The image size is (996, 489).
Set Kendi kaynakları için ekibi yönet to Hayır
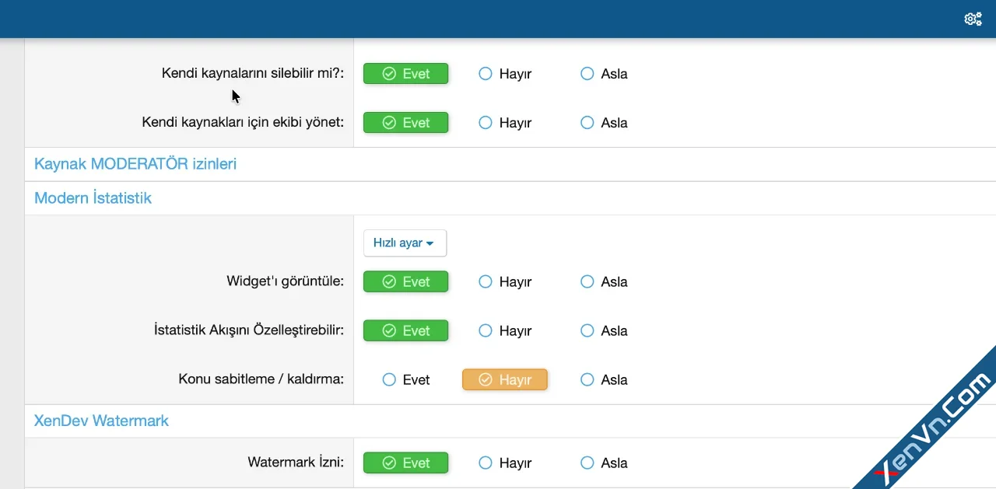click(x=486, y=123)
